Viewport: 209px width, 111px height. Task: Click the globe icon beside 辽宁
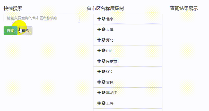click(x=103, y=71)
